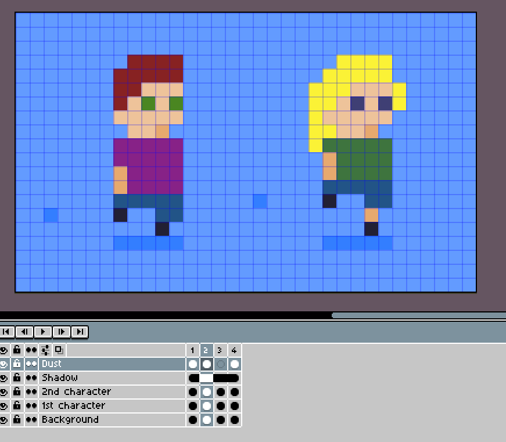This screenshot has height=442, width=506.
Task: Select the 1st character cel at frame 4
Action: [235, 405]
